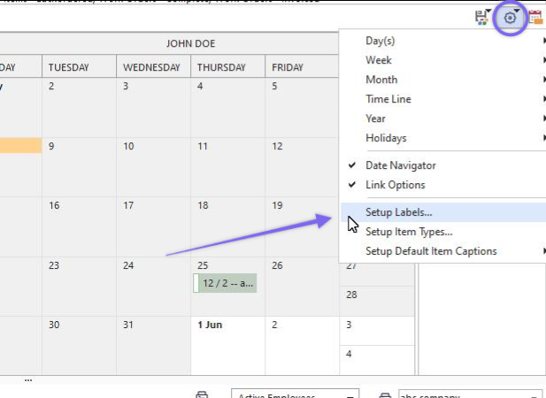The height and width of the screenshot is (398, 546).
Task: Click the calendar icon in top toolbar
Action: [x=535, y=17]
